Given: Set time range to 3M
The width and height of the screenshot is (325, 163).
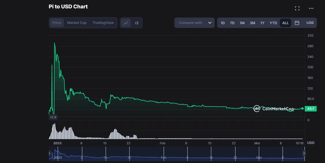Looking at the screenshot, I should coord(252,23).
